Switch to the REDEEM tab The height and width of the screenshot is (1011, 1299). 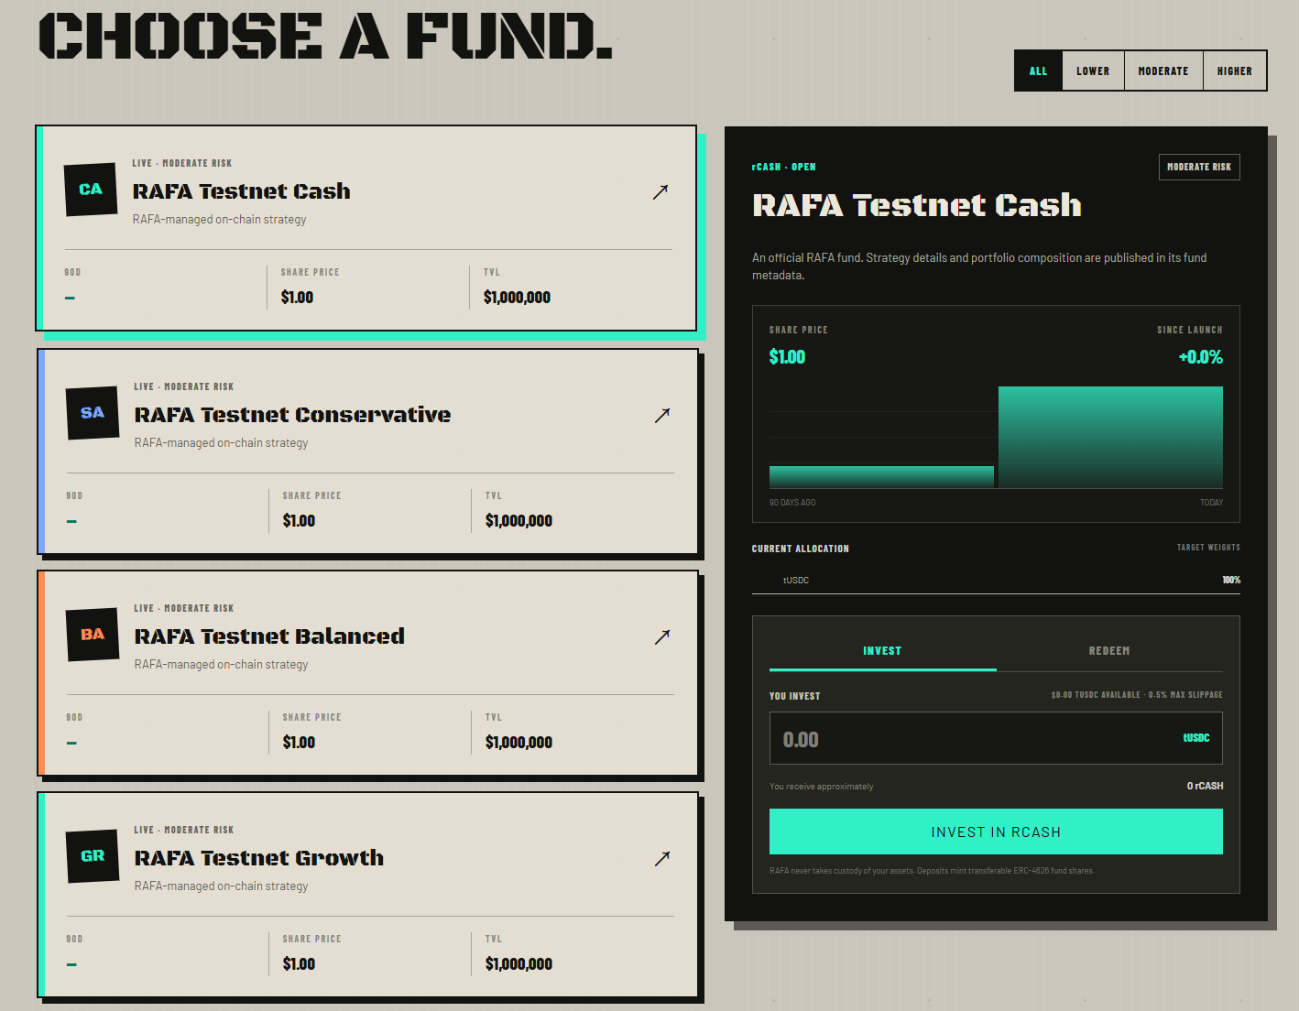click(1109, 651)
